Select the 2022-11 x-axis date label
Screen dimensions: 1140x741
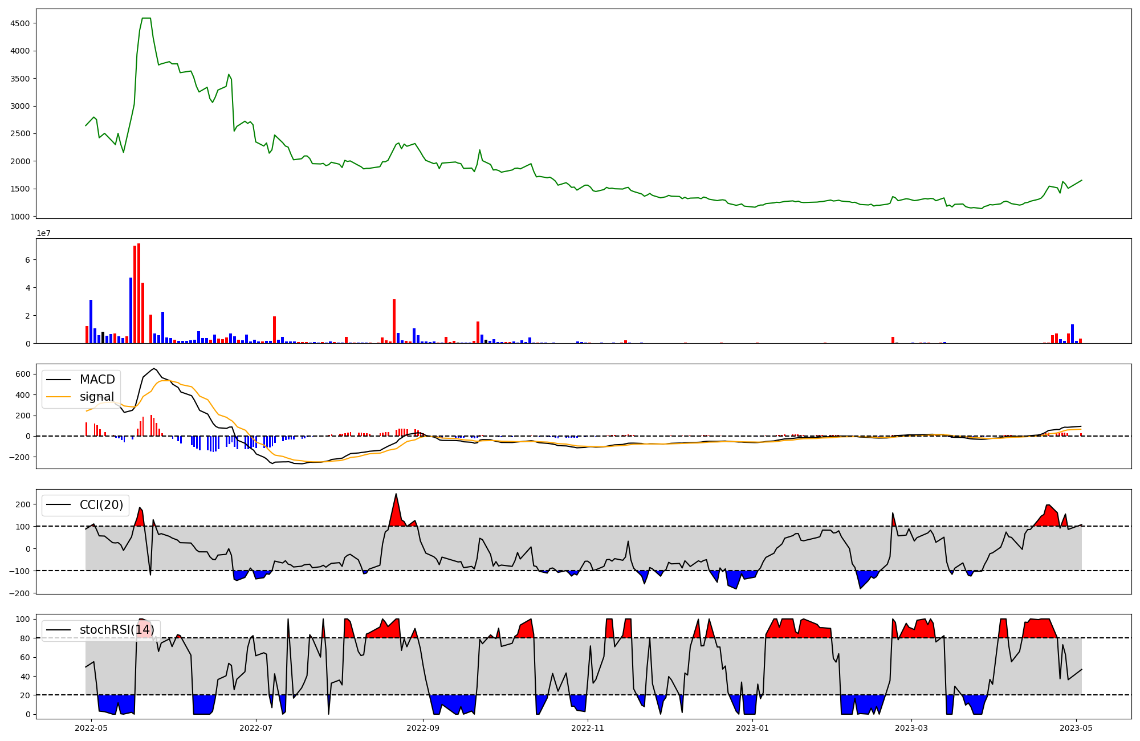tap(588, 728)
